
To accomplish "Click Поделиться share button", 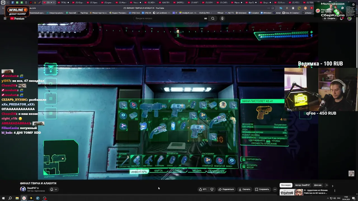I will pyautogui.click(x=226, y=189).
